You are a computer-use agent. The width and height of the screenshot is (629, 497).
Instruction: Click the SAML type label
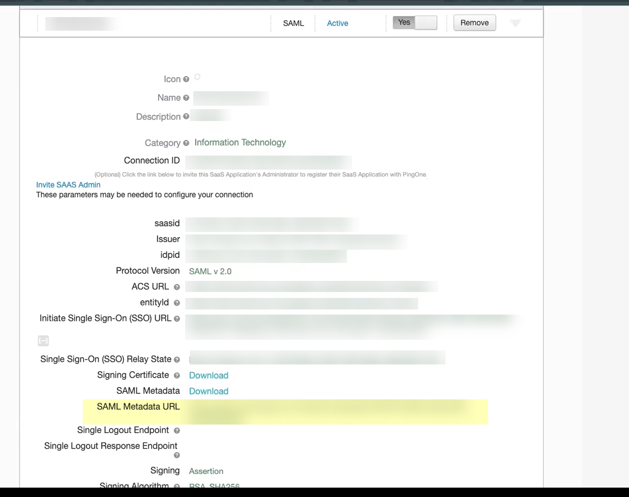[294, 23]
